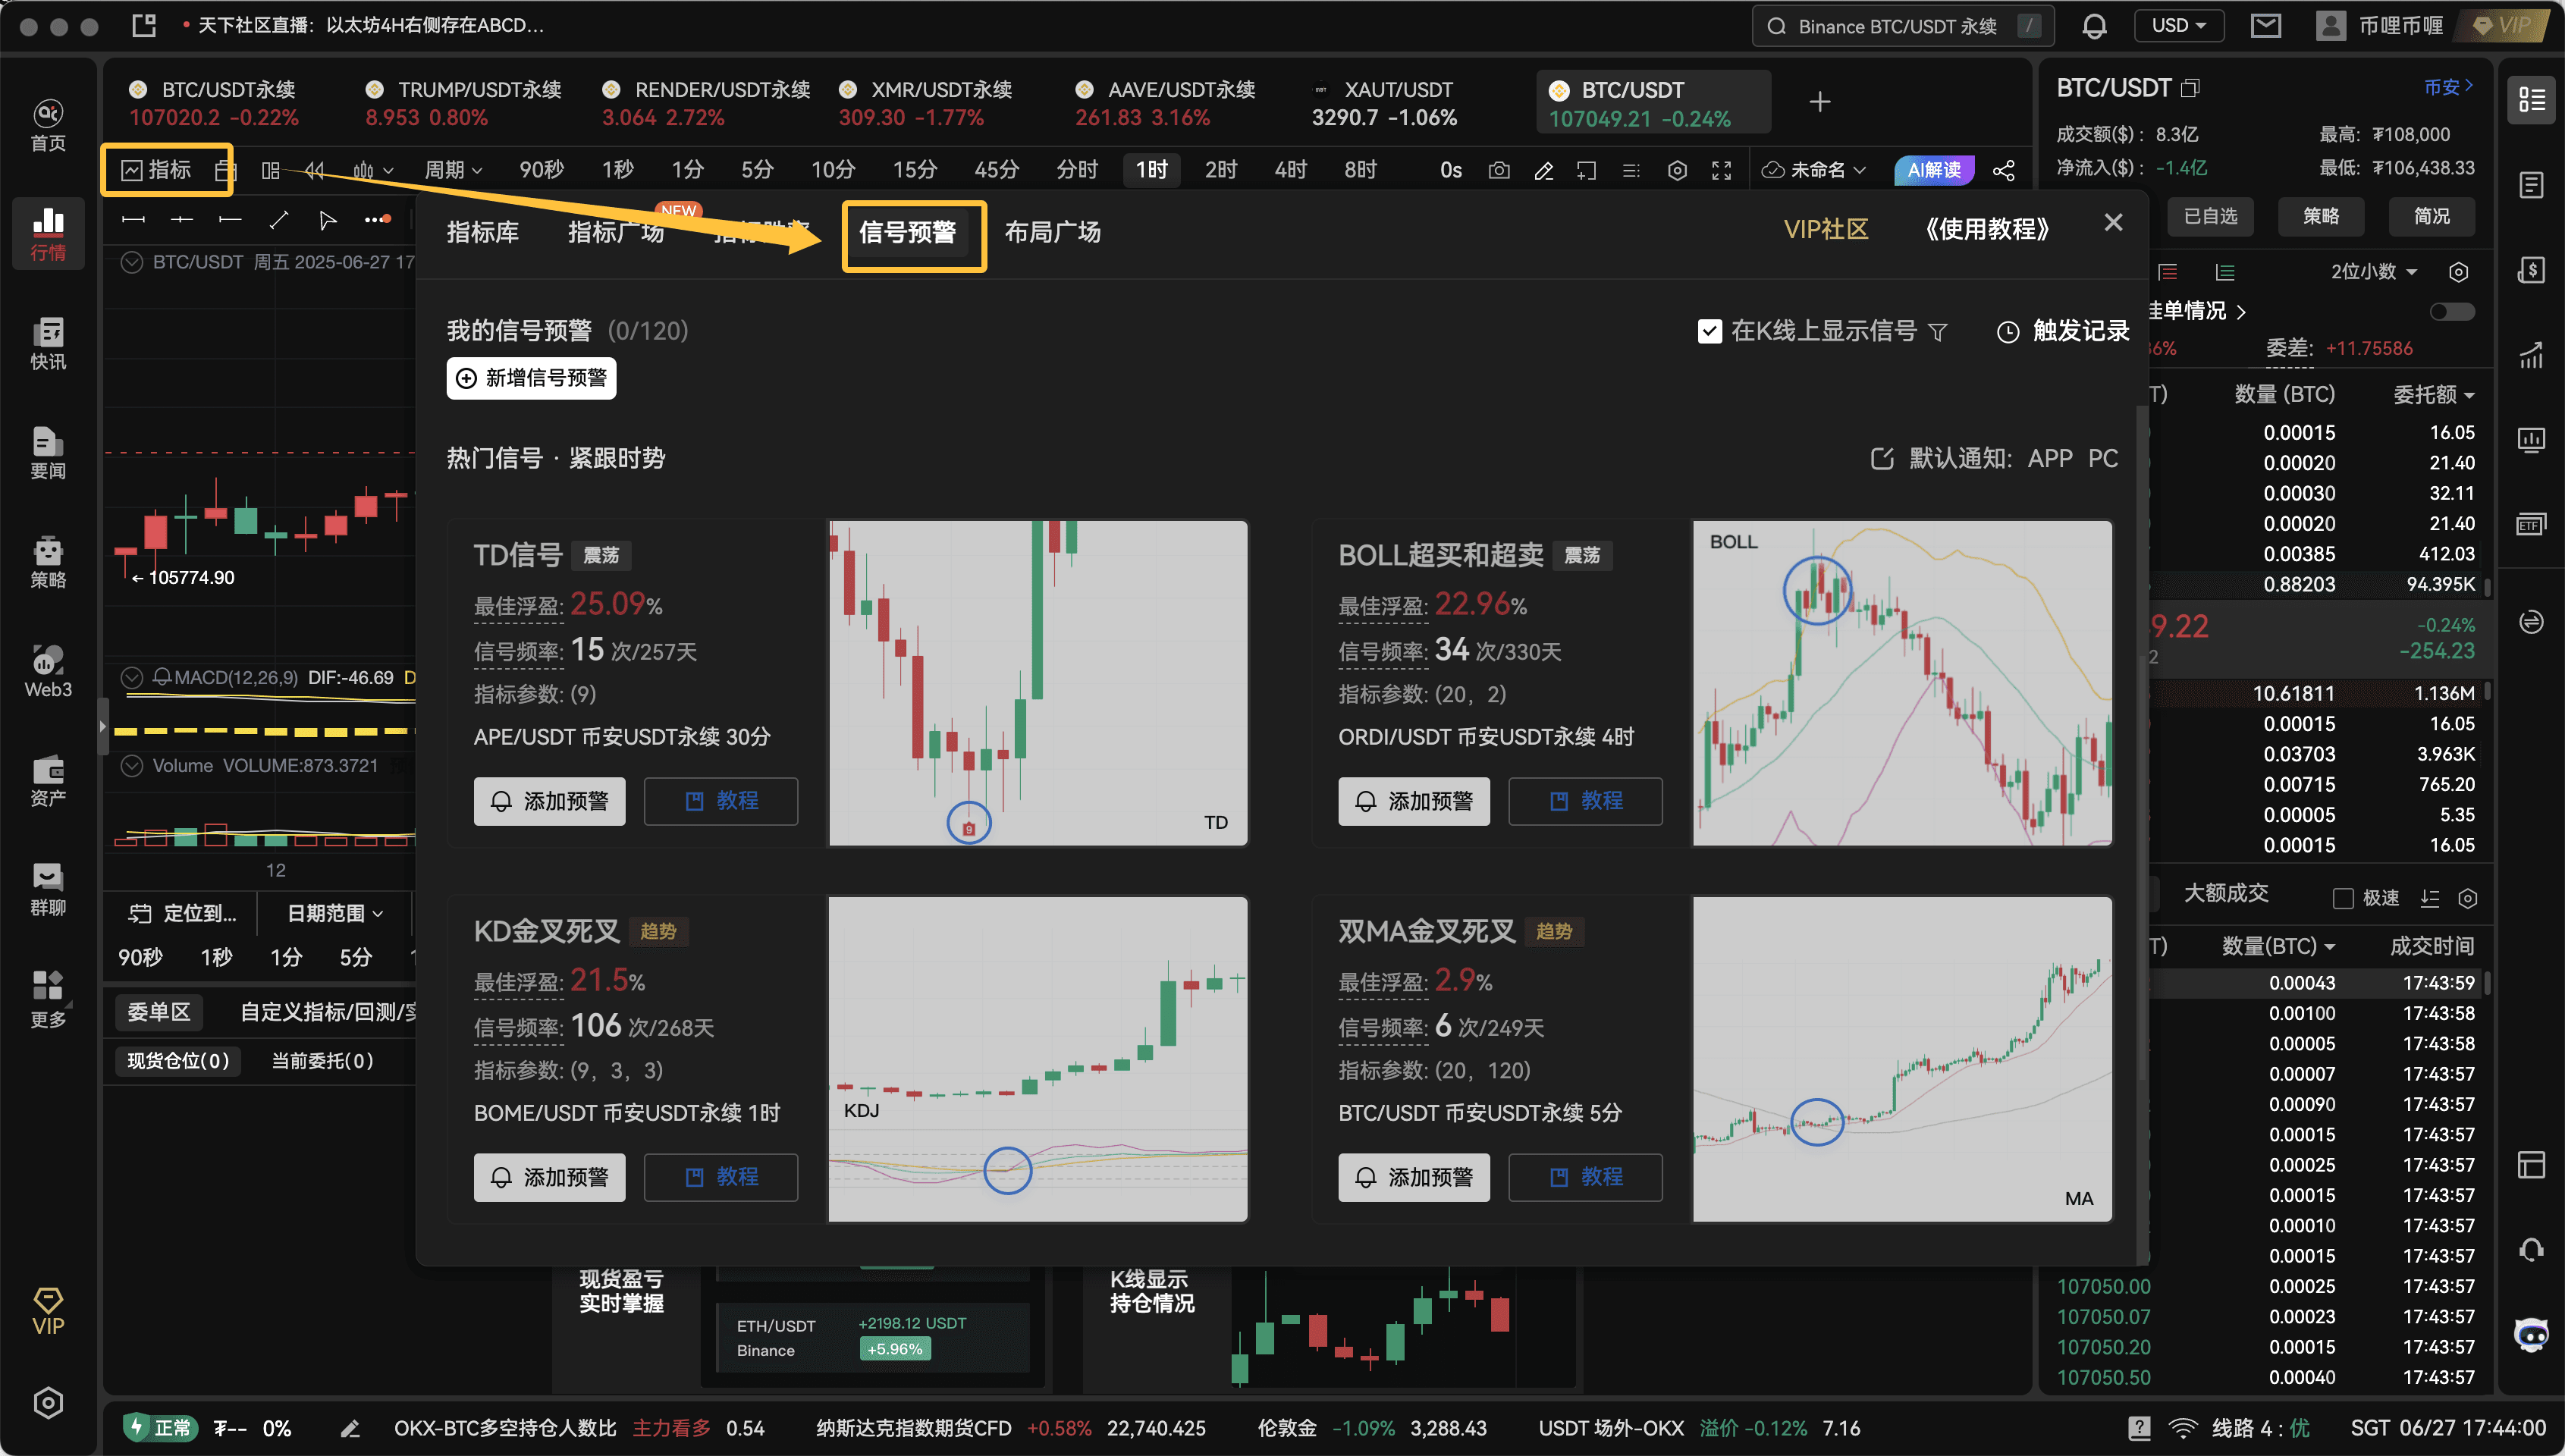Enable the 极速 checkbox
2565x1456 pixels.
coord(2343,898)
